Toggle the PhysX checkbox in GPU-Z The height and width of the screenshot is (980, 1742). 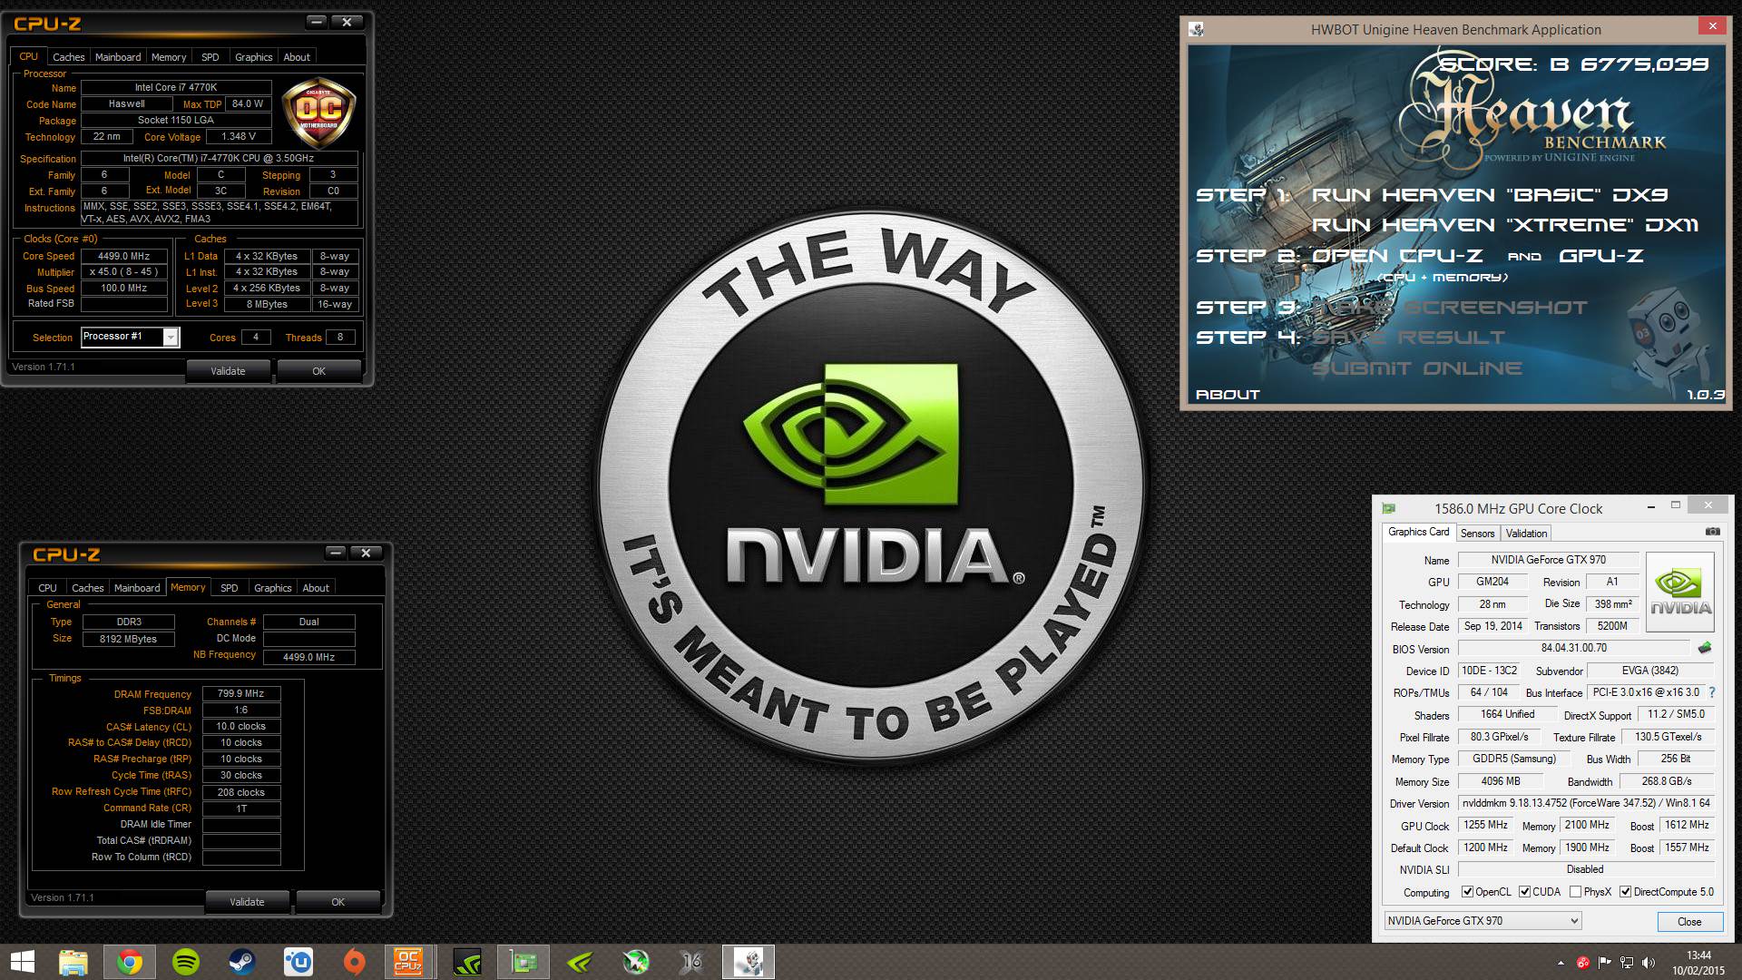tap(1575, 892)
